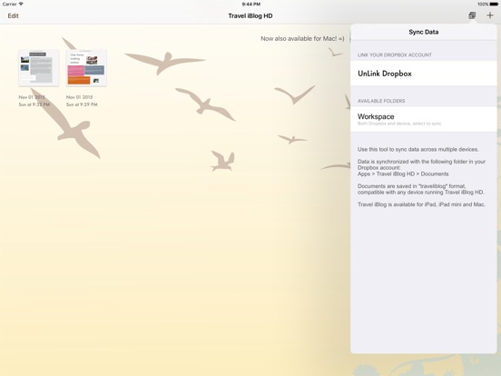Open blog thumbnail dated Sun at 9:29 PM
Viewport: 501px width, 376px height.
pos(86,68)
